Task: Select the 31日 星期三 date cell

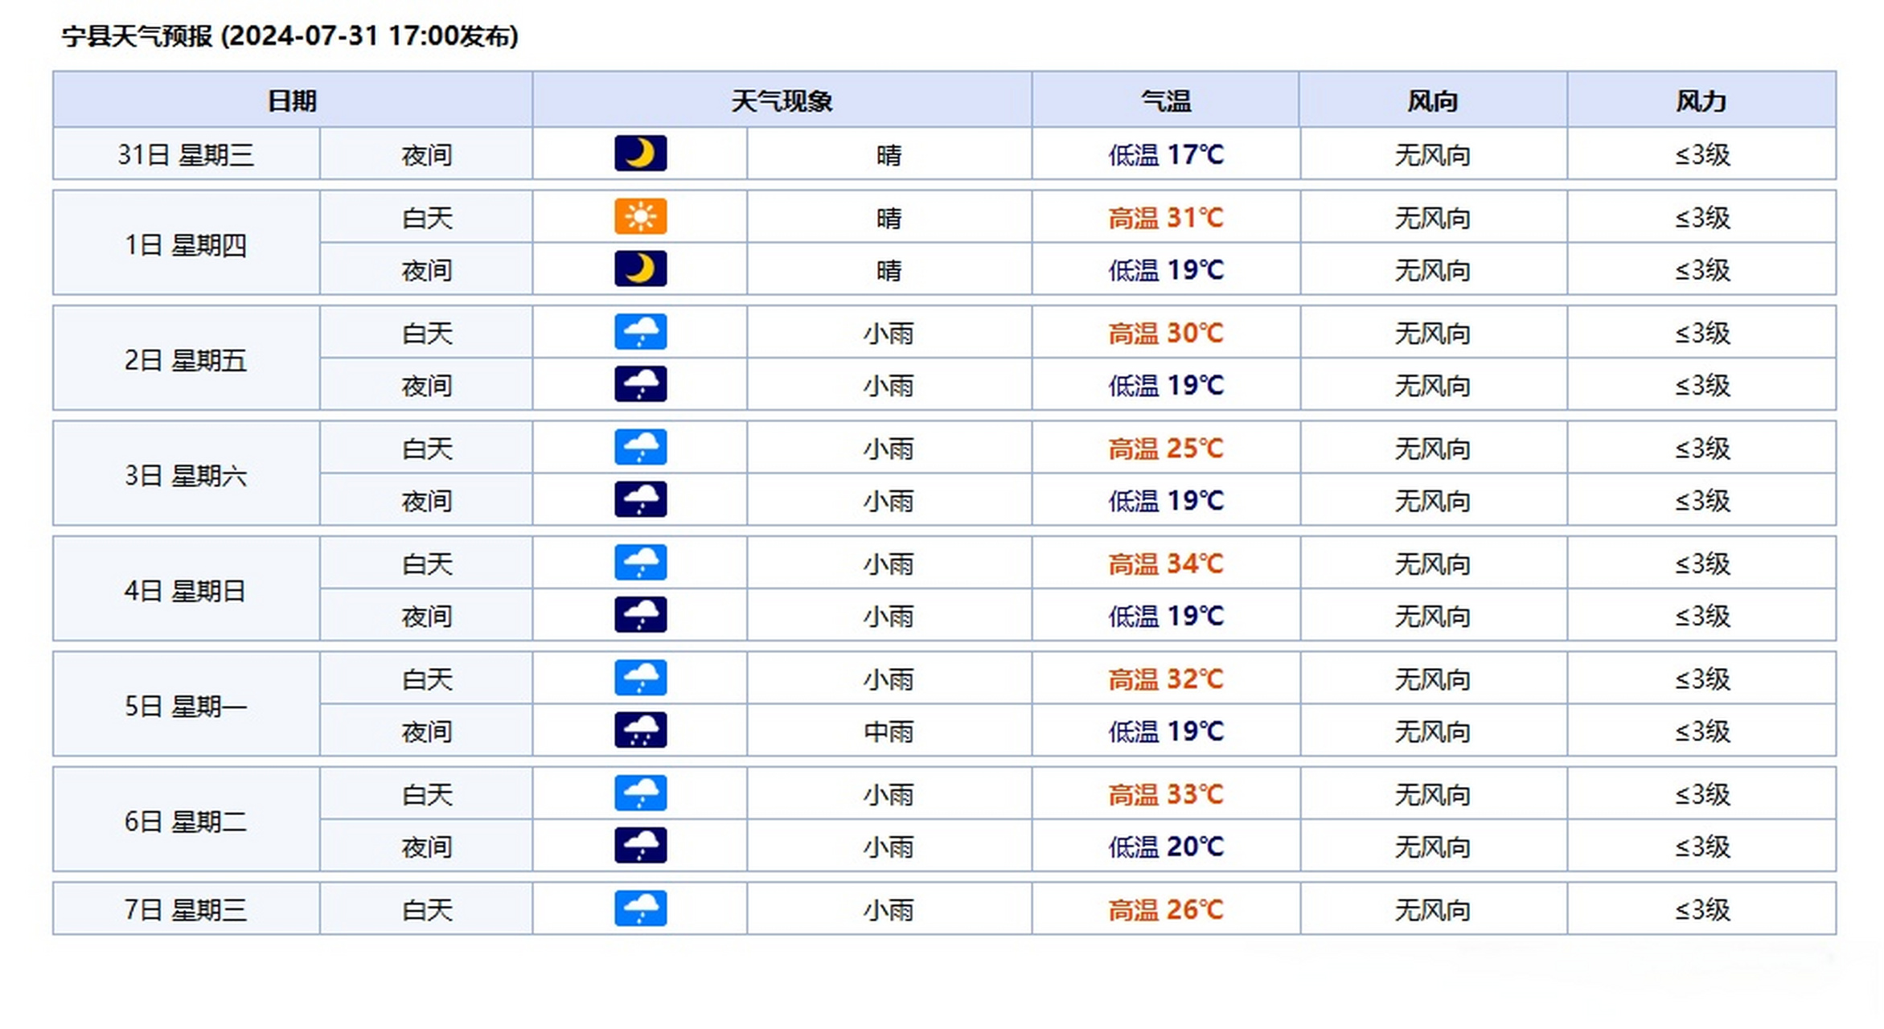Action: coord(186,154)
